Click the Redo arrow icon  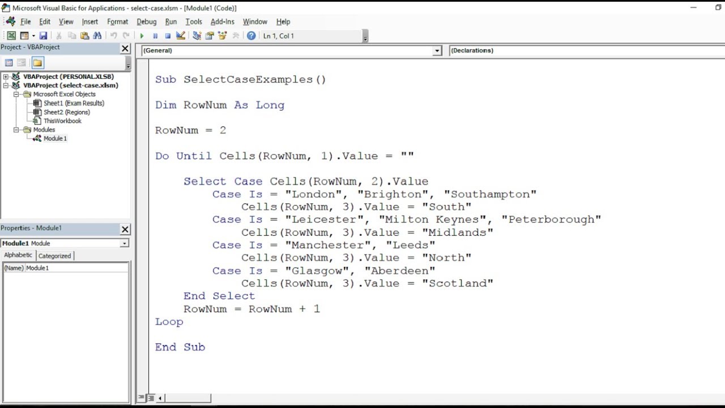click(x=126, y=36)
